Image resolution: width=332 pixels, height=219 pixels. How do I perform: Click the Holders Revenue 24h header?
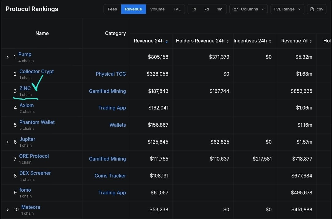point(200,41)
